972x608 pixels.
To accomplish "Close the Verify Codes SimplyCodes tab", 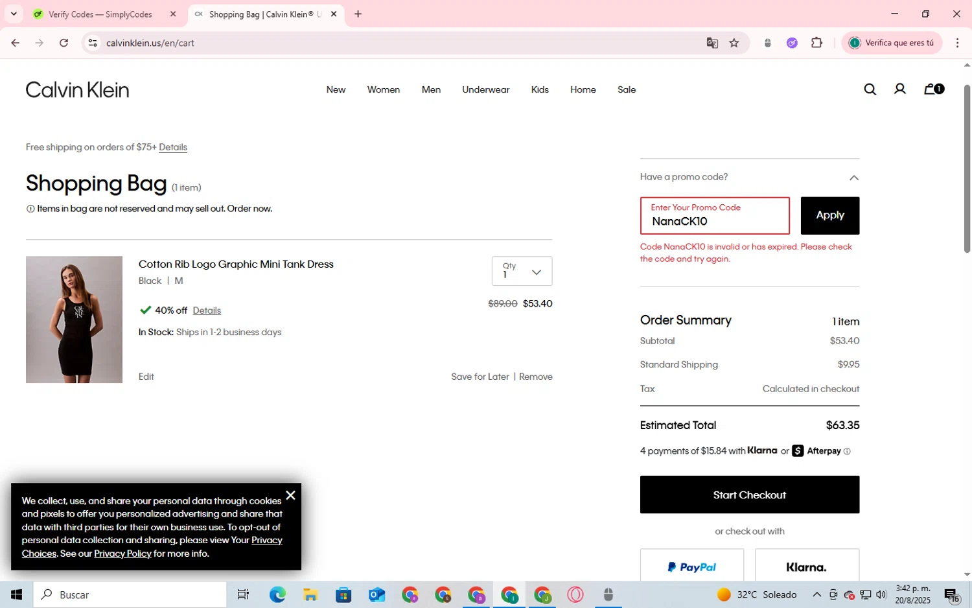I will pyautogui.click(x=173, y=14).
